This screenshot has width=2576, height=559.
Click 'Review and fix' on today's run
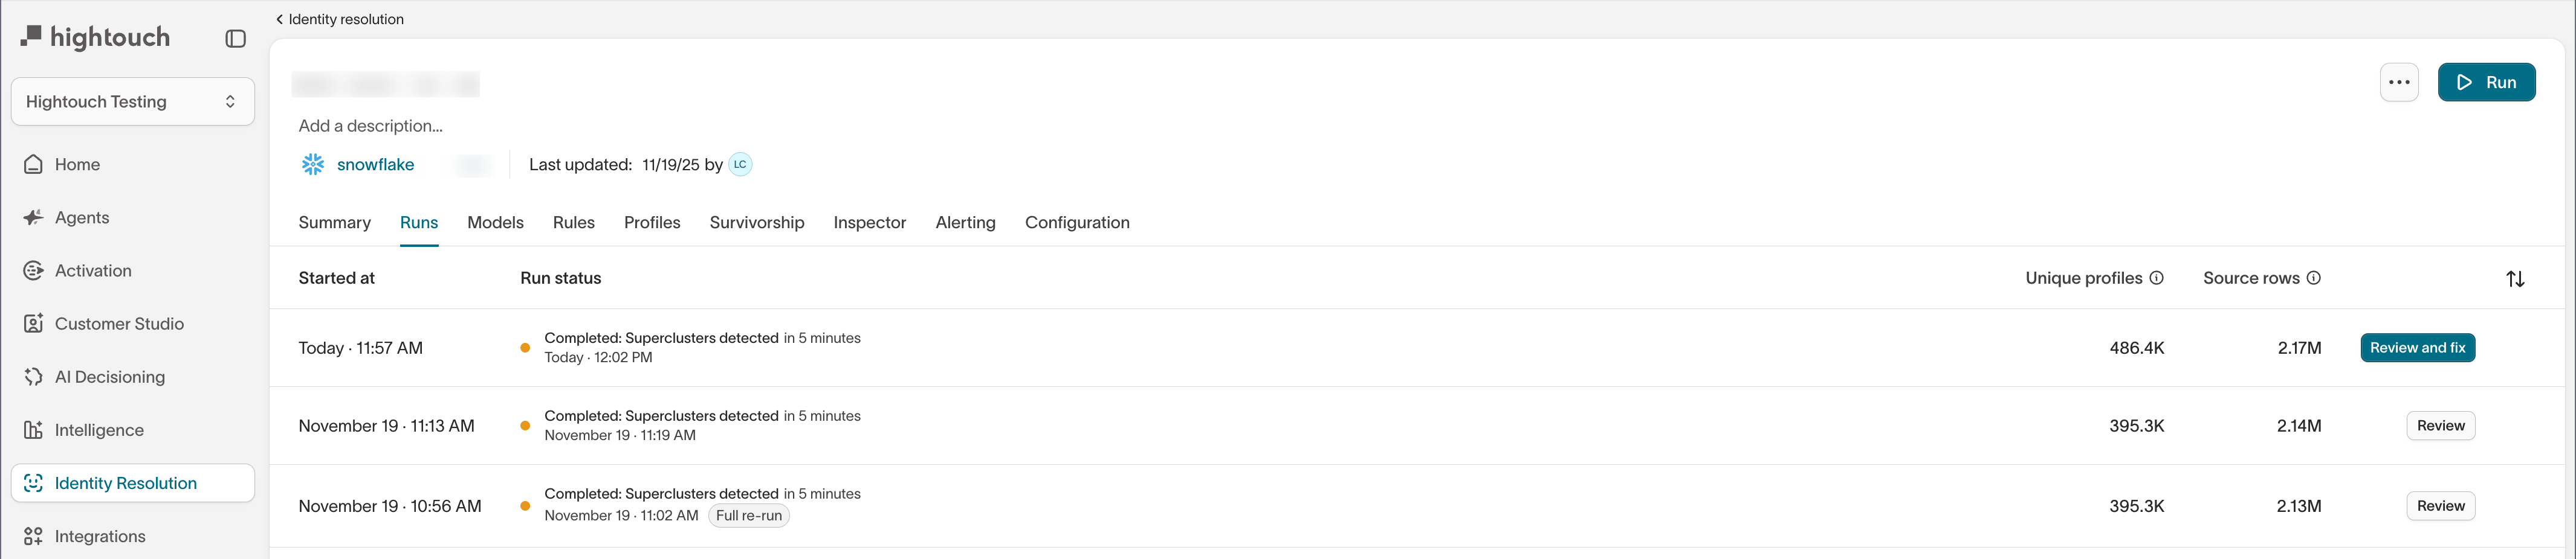[2417, 347]
